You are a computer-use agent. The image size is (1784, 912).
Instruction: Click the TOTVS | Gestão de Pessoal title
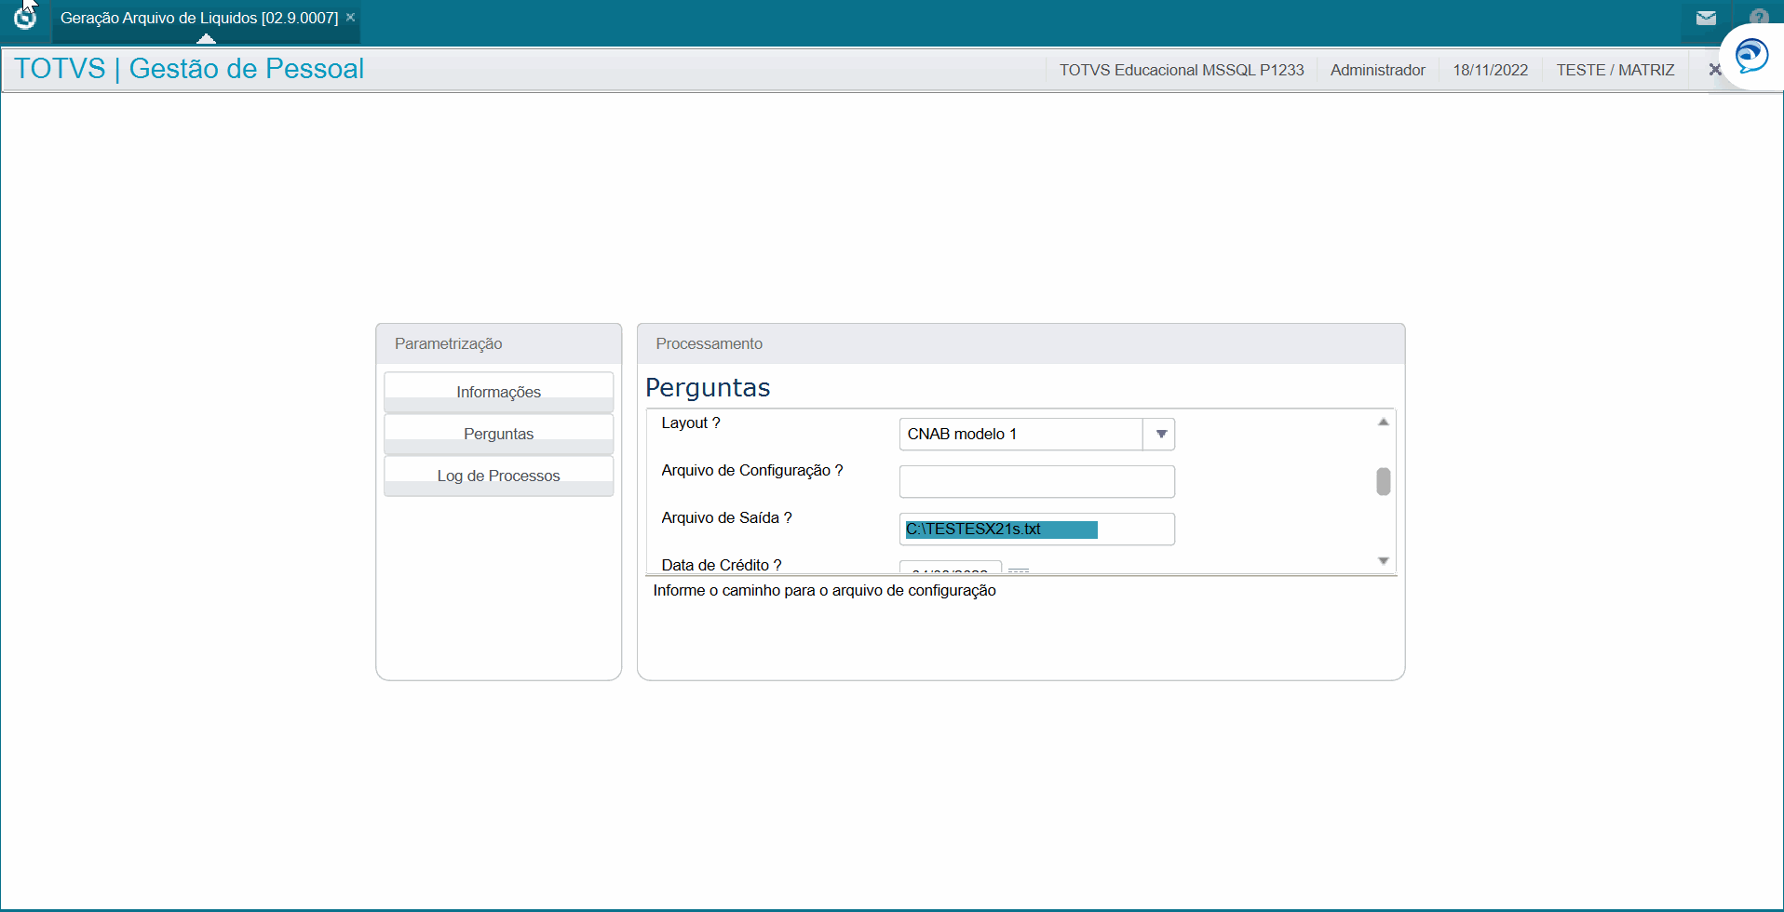click(x=189, y=69)
